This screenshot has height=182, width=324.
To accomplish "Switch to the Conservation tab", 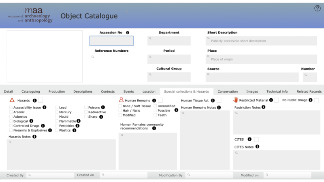I will point(228,91).
